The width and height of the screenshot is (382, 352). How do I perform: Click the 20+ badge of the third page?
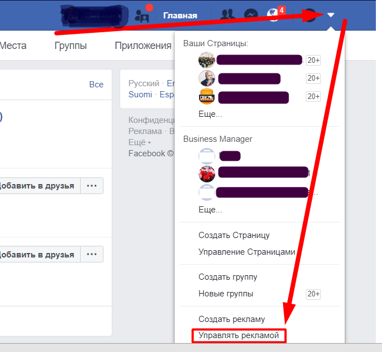313,96
